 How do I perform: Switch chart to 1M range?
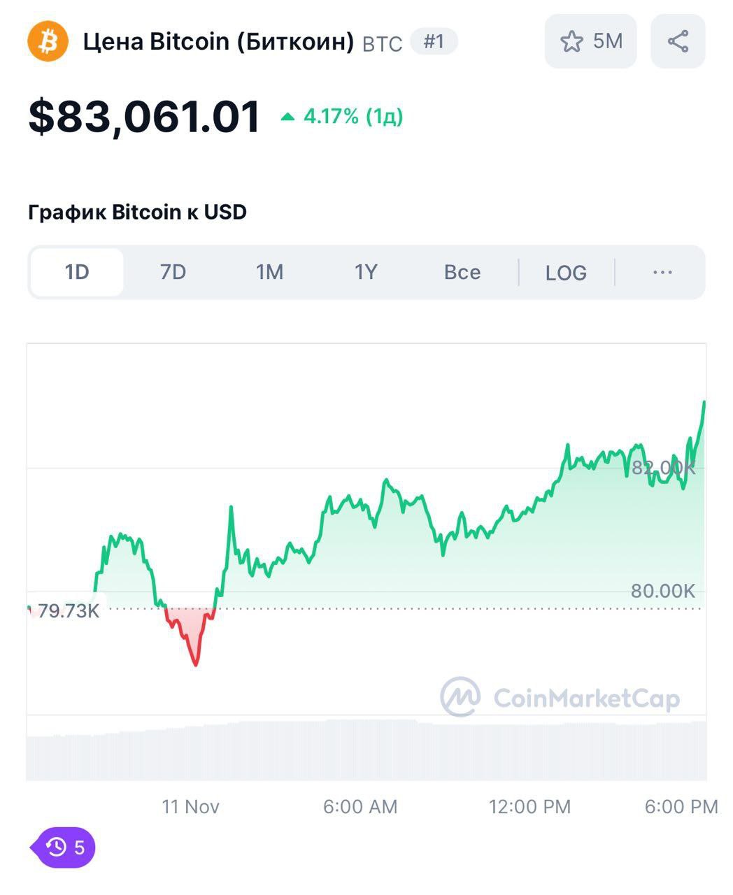click(x=269, y=272)
